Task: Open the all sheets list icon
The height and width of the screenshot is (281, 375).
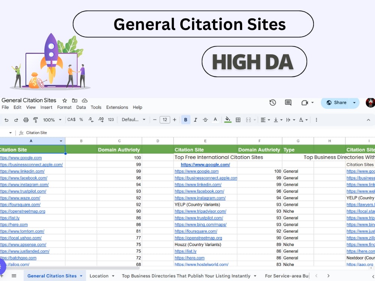Action: click(14, 276)
